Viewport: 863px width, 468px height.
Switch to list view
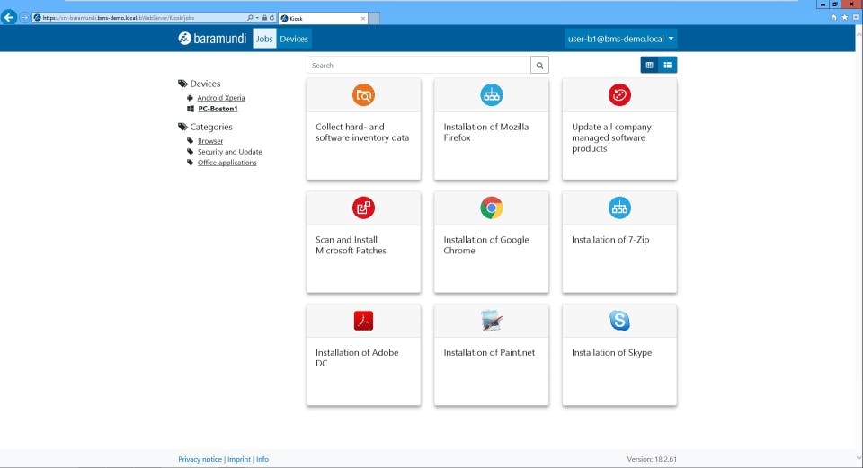click(668, 65)
